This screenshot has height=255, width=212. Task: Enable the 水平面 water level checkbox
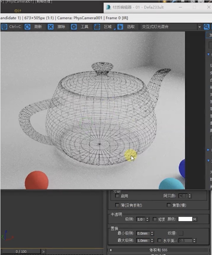pos(159,240)
